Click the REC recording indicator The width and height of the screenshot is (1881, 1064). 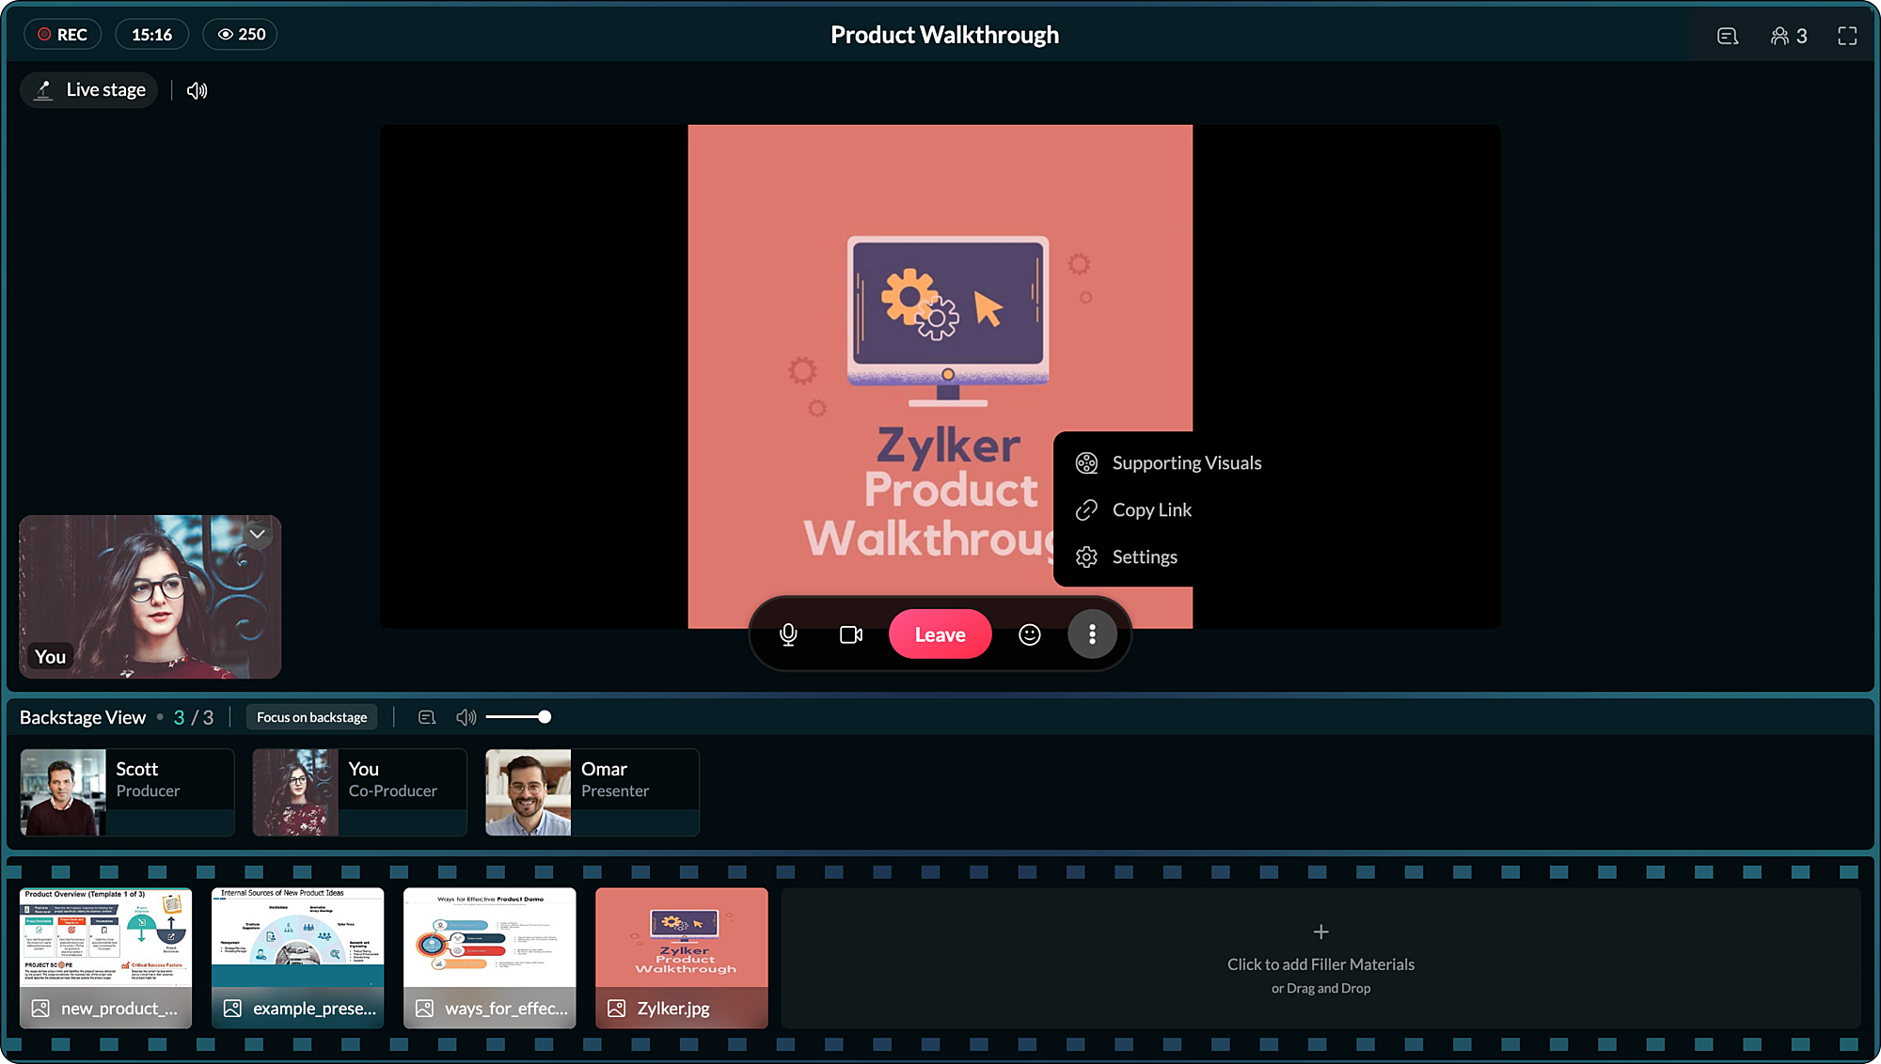[x=62, y=35]
